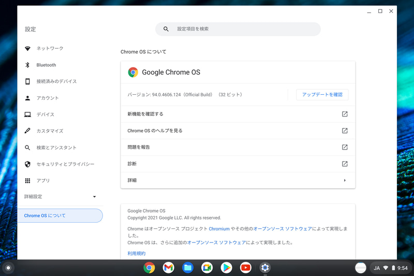Minimize the settings window
This screenshot has width=414, height=276.
[369, 11]
